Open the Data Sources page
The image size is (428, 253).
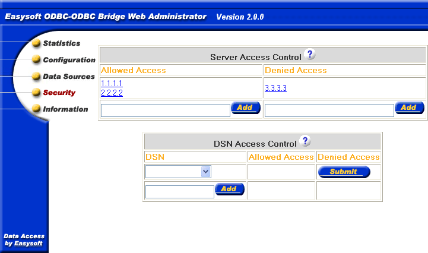coord(69,77)
